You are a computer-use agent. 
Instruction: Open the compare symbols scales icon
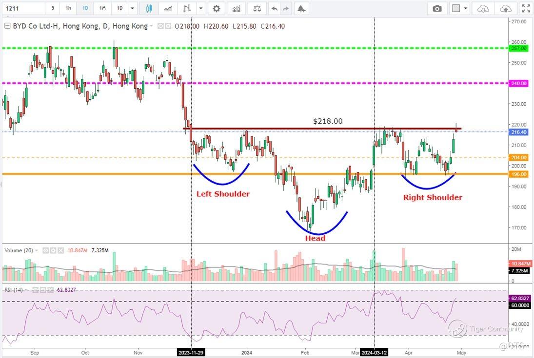[257, 8]
